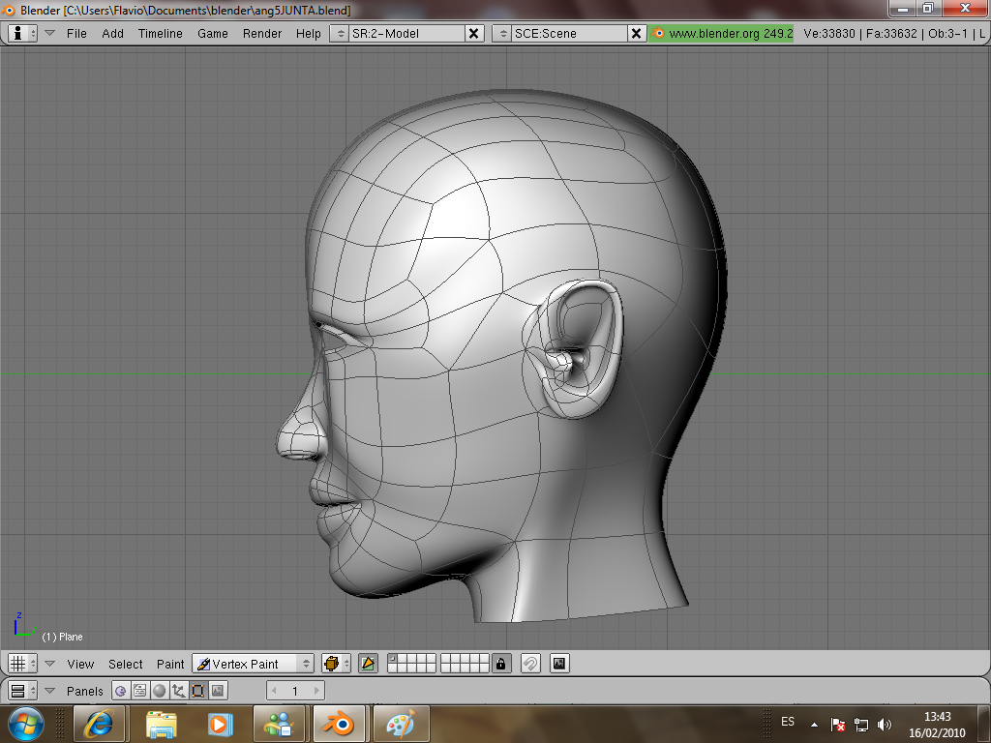Screen dimensions: 991x743
Task: Click the render this window icon
Action: (559, 664)
